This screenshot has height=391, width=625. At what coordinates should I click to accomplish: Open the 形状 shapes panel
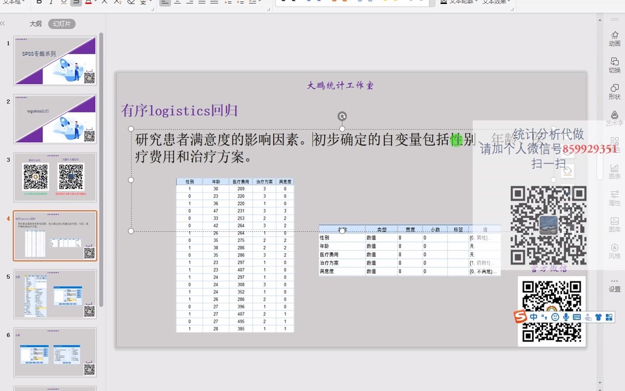(614, 91)
